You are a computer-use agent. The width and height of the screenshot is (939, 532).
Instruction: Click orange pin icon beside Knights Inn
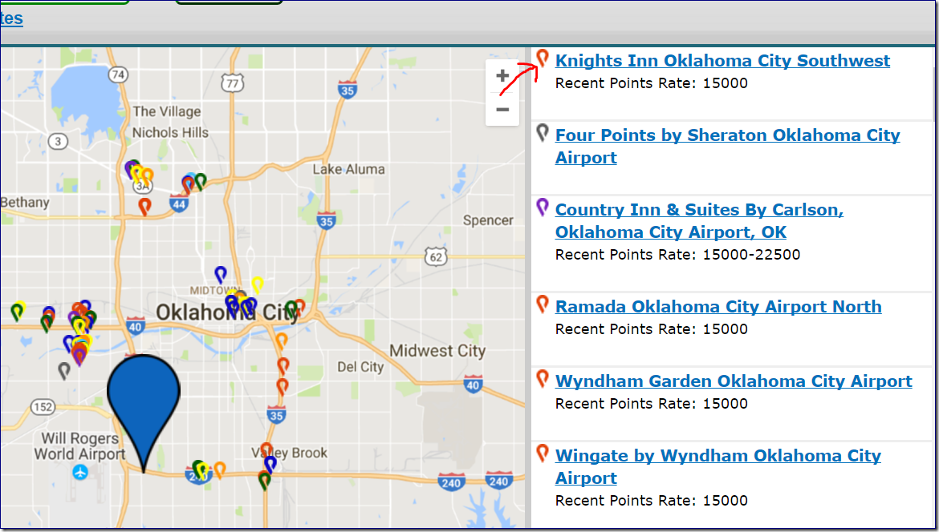[x=543, y=58]
